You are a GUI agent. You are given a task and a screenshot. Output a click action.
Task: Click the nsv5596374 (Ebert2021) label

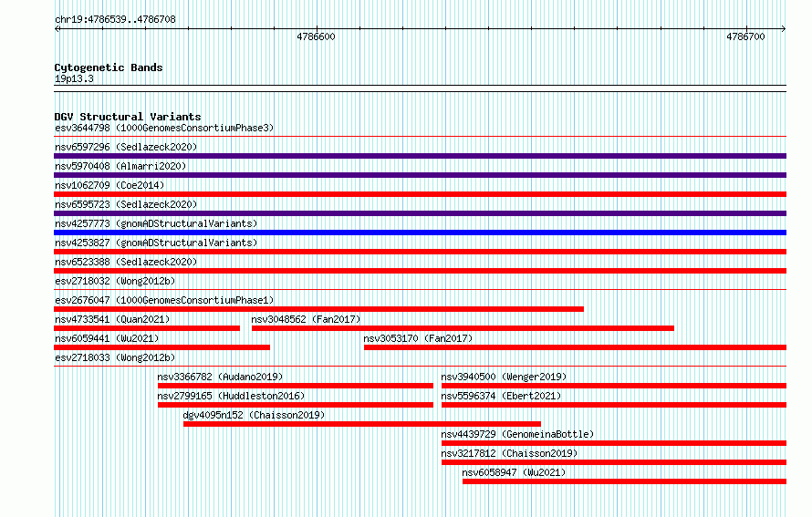click(501, 396)
